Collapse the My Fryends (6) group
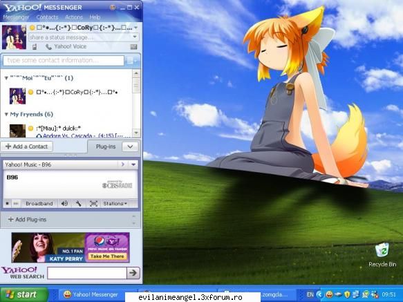This screenshot has height=302, width=403. coord(6,115)
